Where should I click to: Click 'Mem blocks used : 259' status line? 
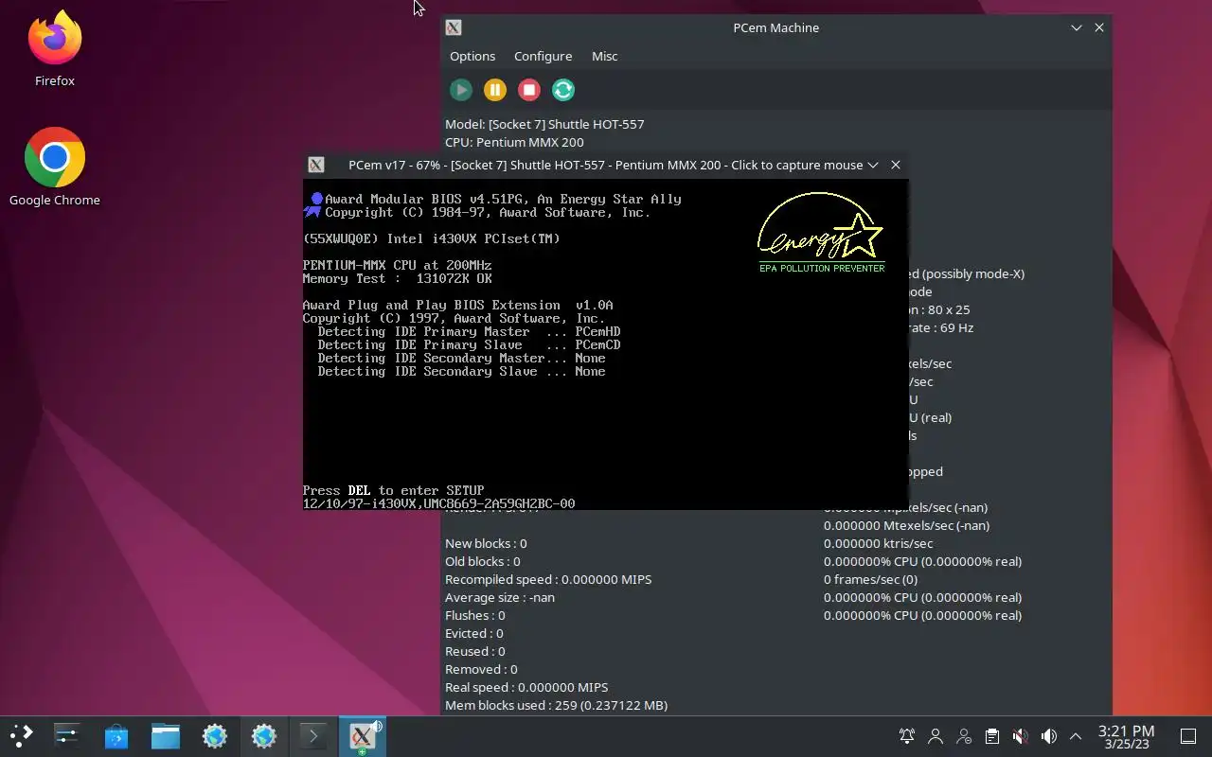pyautogui.click(x=557, y=705)
